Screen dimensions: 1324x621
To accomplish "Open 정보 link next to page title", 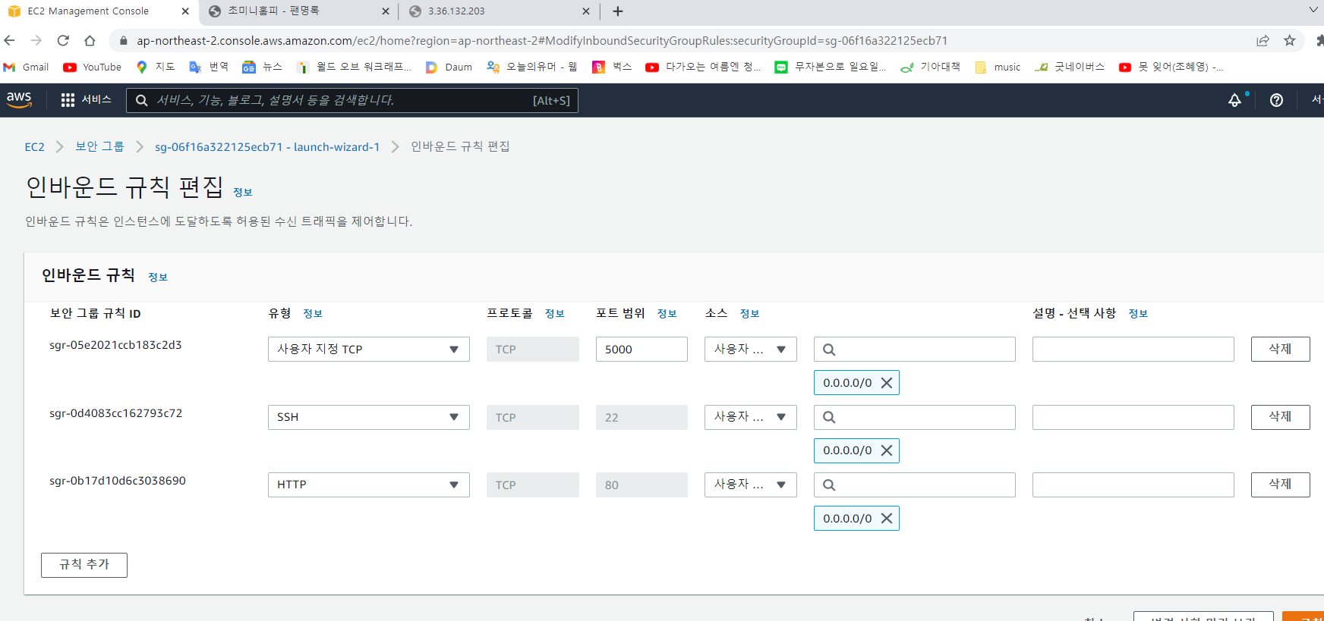I will [243, 193].
